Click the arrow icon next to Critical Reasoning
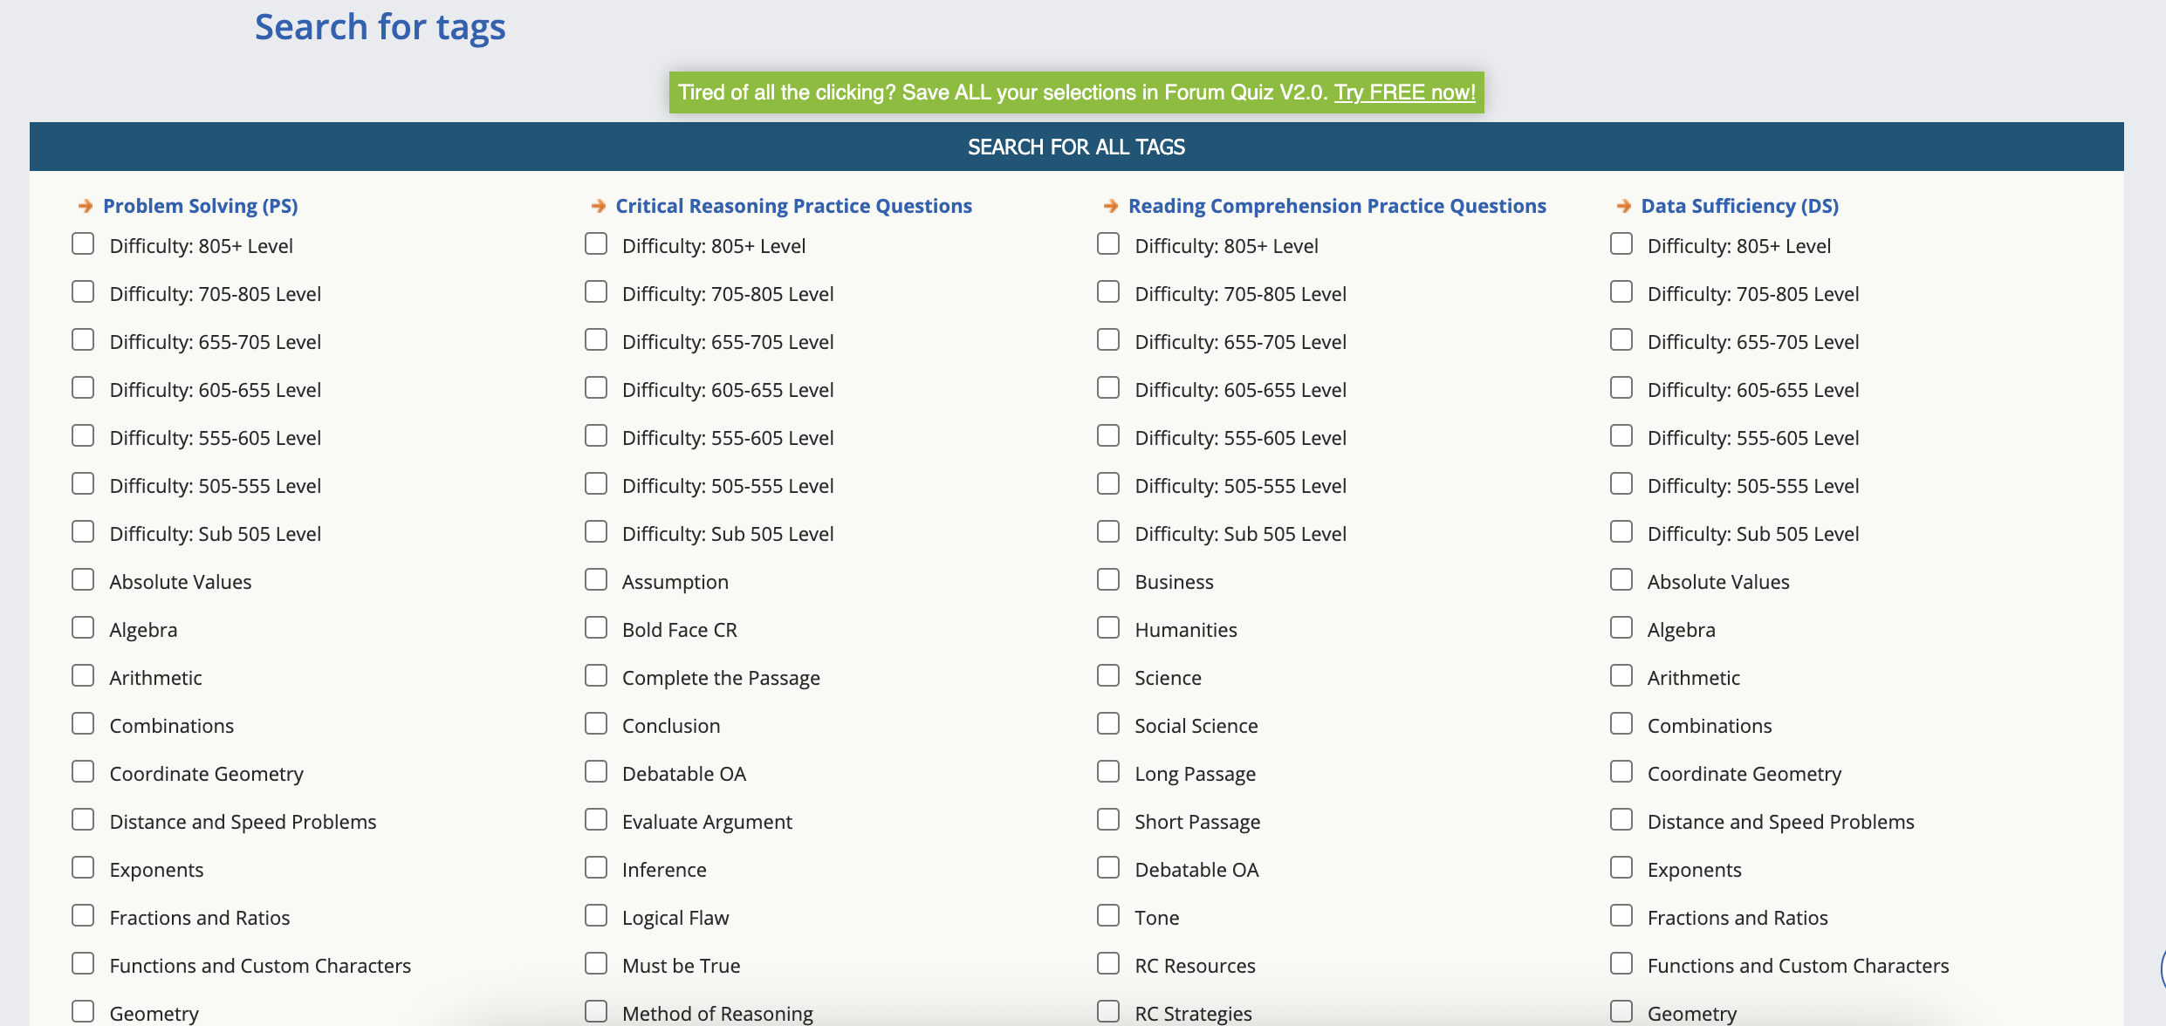 pos(598,206)
